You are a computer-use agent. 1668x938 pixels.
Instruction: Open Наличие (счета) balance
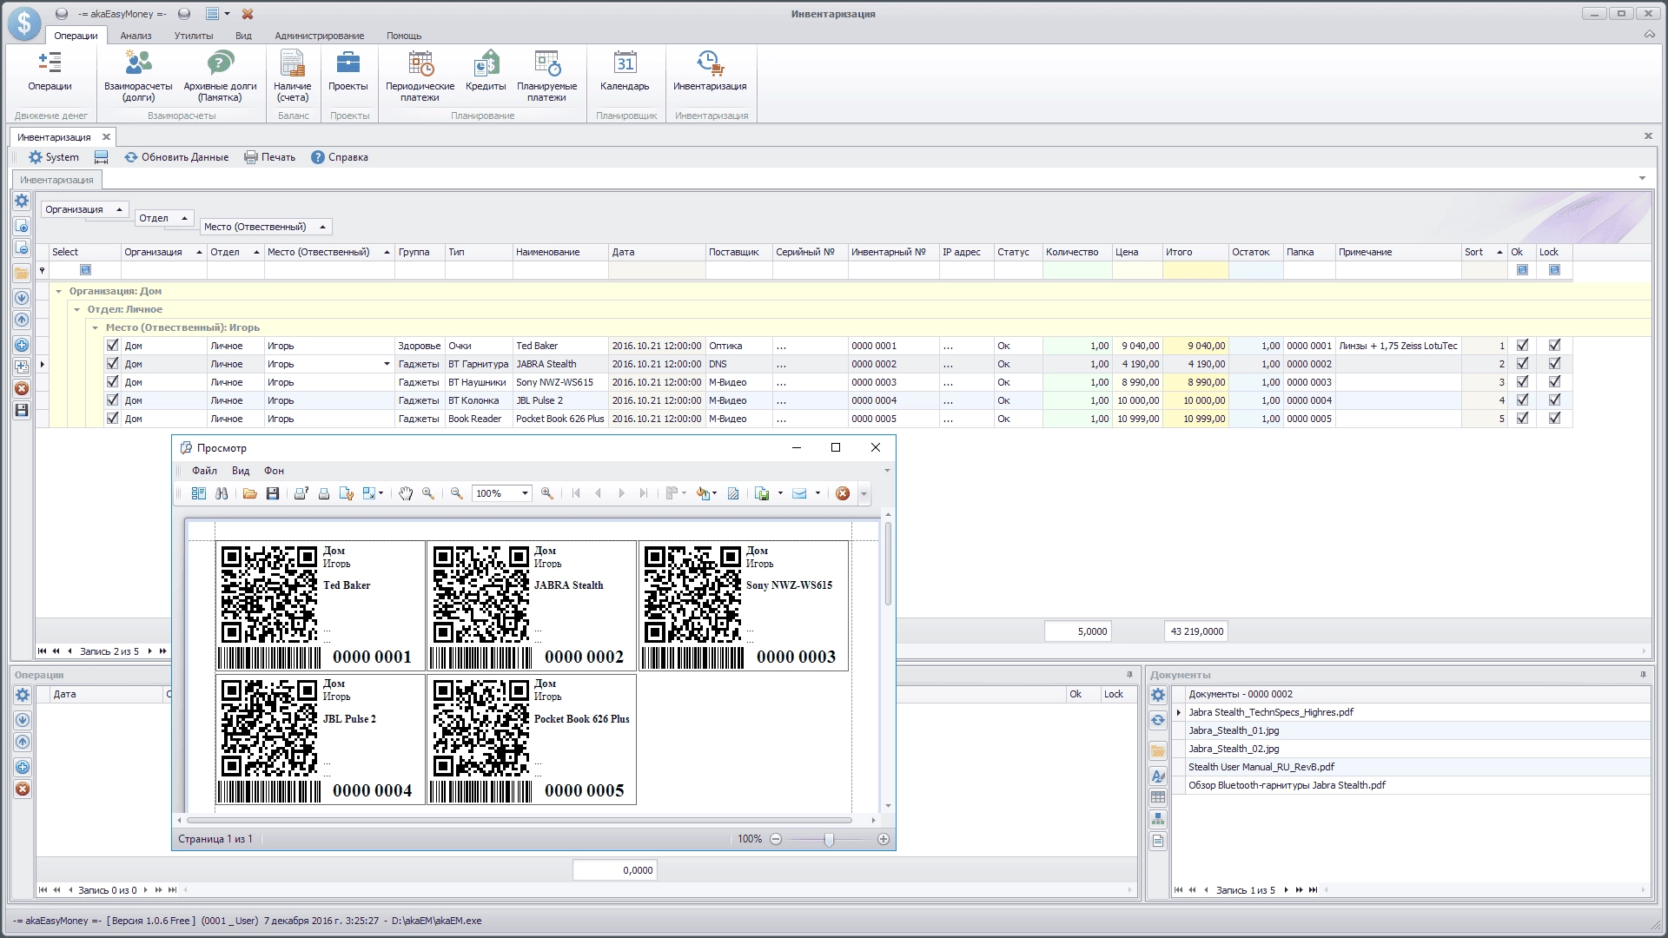pyautogui.click(x=293, y=76)
